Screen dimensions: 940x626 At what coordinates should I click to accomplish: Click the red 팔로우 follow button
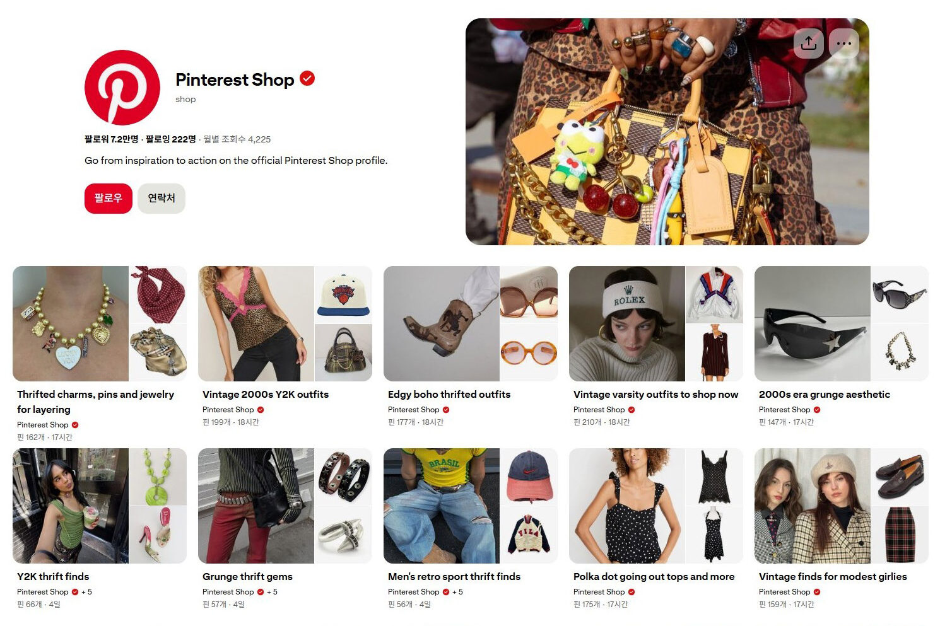click(x=109, y=199)
